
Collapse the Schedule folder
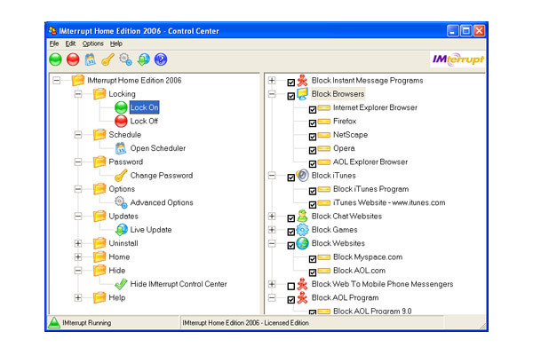[78, 135]
